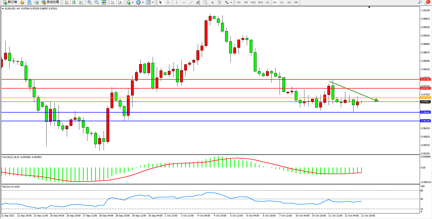This screenshot has height=219, width=432.
Task: Select the line chart icon
Action: click(x=81, y=2)
